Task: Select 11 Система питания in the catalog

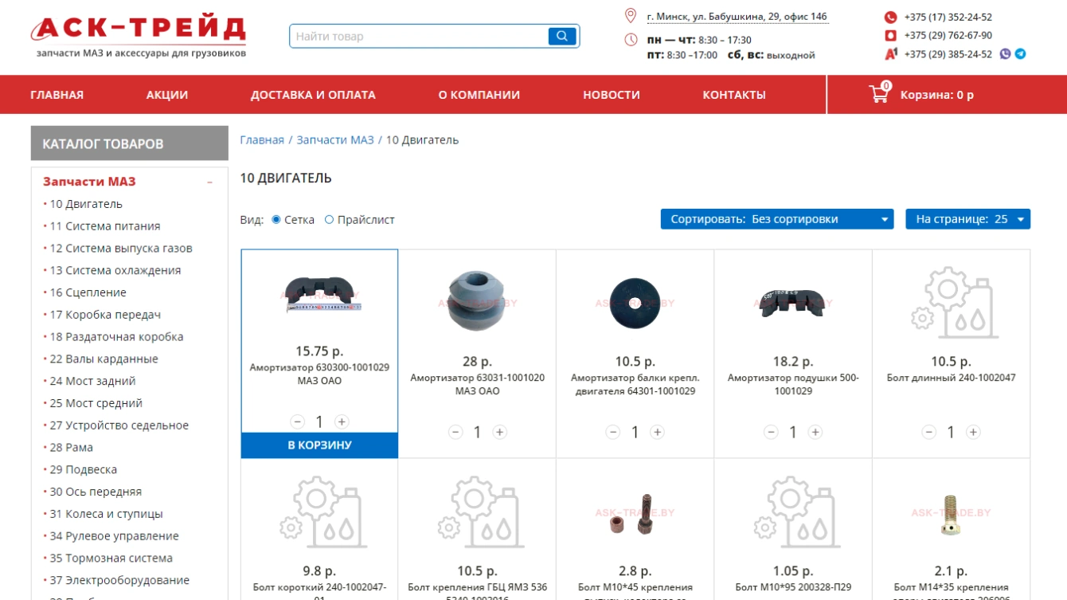Action: click(x=105, y=226)
